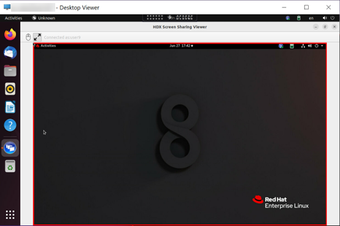Screen dimensions: 340x226
Task: Click the volume icon in the shared RHEL bar
Action: click(310, 46)
